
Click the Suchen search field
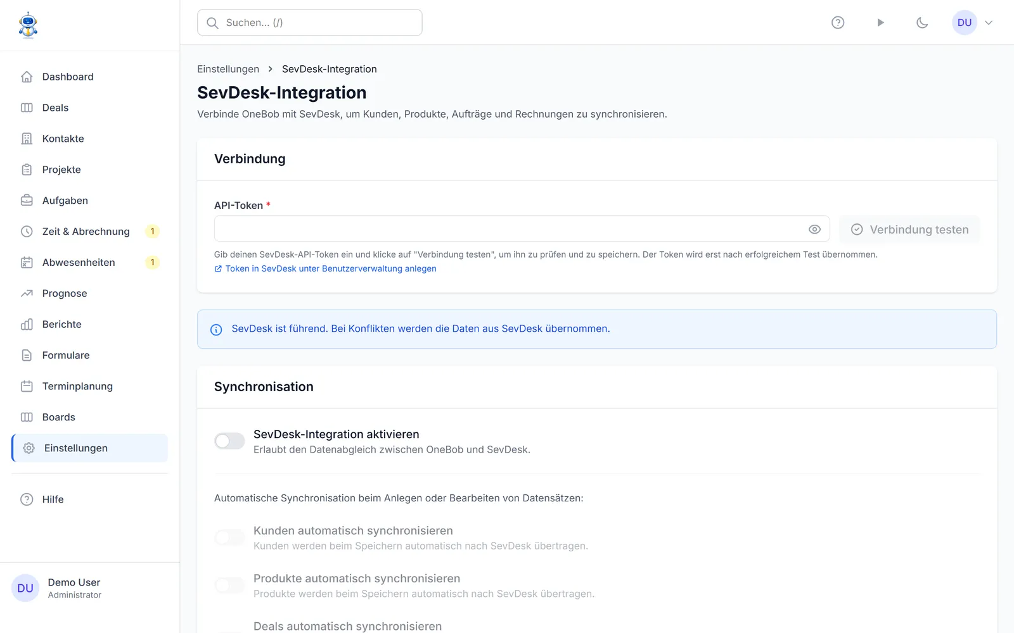pyautogui.click(x=310, y=23)
